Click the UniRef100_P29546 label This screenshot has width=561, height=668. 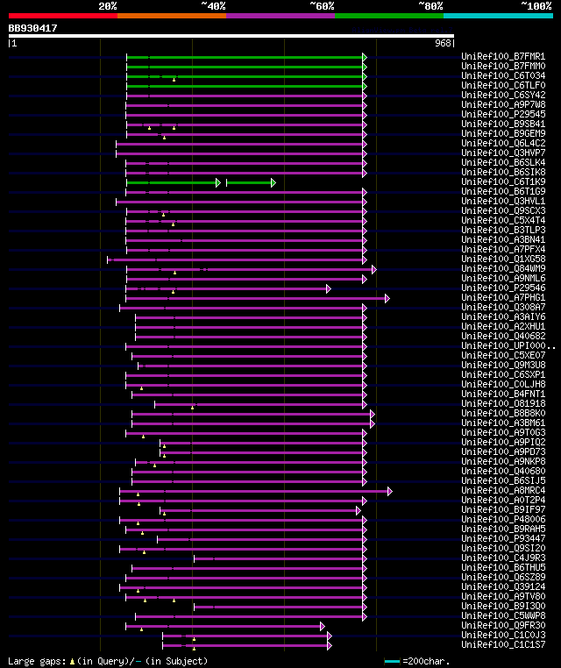tap(503, 288)
